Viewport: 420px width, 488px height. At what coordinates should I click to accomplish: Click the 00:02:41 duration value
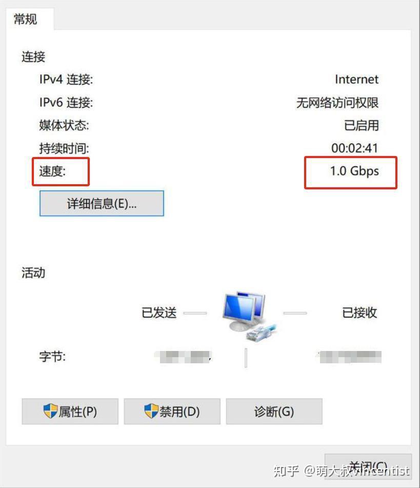[355, 148]
